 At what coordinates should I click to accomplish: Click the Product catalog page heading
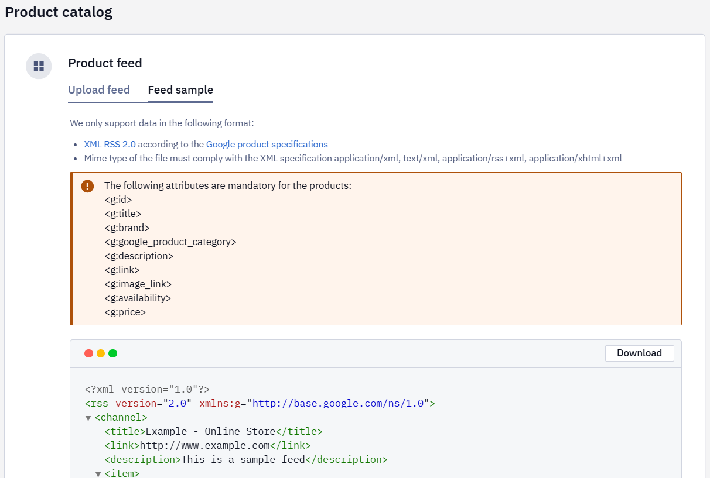(59, 12)
